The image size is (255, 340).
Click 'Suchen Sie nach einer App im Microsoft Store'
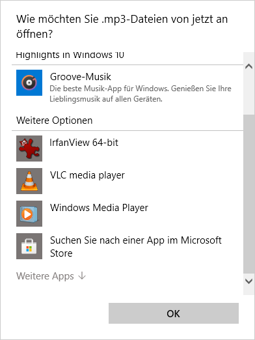click(x=136, y=247)
